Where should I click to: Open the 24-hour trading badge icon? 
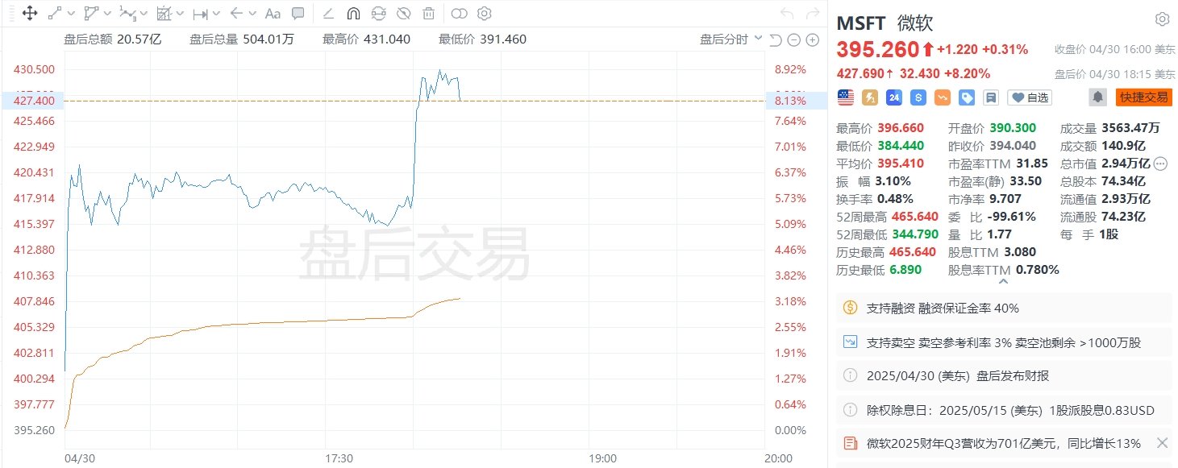click(x=893, y=97)
